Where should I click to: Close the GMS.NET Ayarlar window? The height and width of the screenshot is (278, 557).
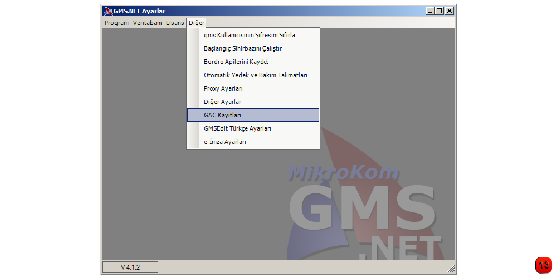pyautogui.click(x=449, y=11)
